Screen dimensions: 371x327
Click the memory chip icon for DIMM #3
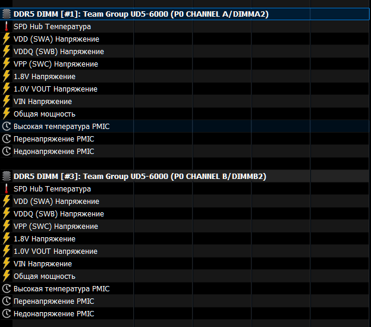coord(7,176)
